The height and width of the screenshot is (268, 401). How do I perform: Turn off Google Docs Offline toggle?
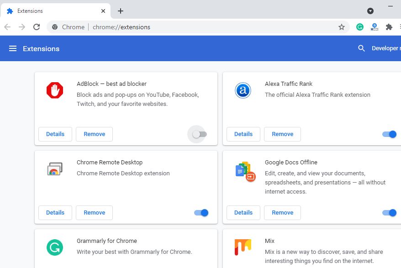pos(389,213)
